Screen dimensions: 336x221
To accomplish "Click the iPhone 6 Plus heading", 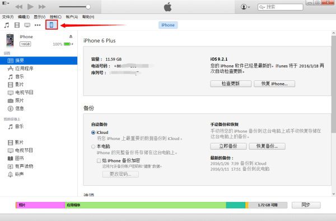I will 100,41.
